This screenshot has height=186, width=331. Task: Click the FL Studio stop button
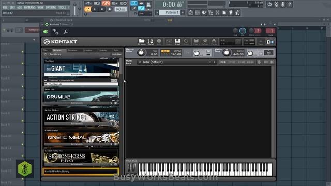point(102,9)
